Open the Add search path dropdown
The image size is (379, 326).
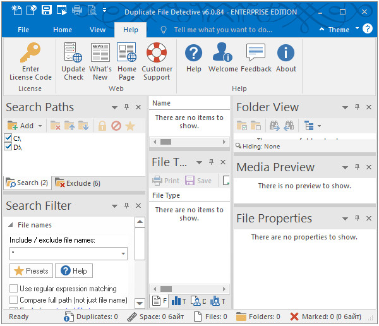(40, 126)
